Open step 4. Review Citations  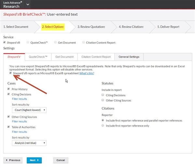131,27
